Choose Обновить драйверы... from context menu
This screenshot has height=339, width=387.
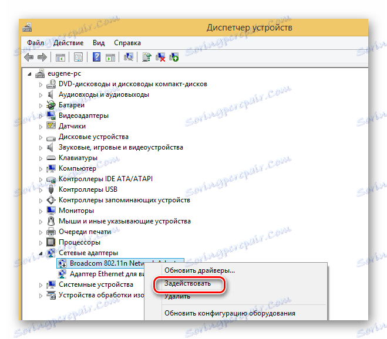click(x=200, y=270)
